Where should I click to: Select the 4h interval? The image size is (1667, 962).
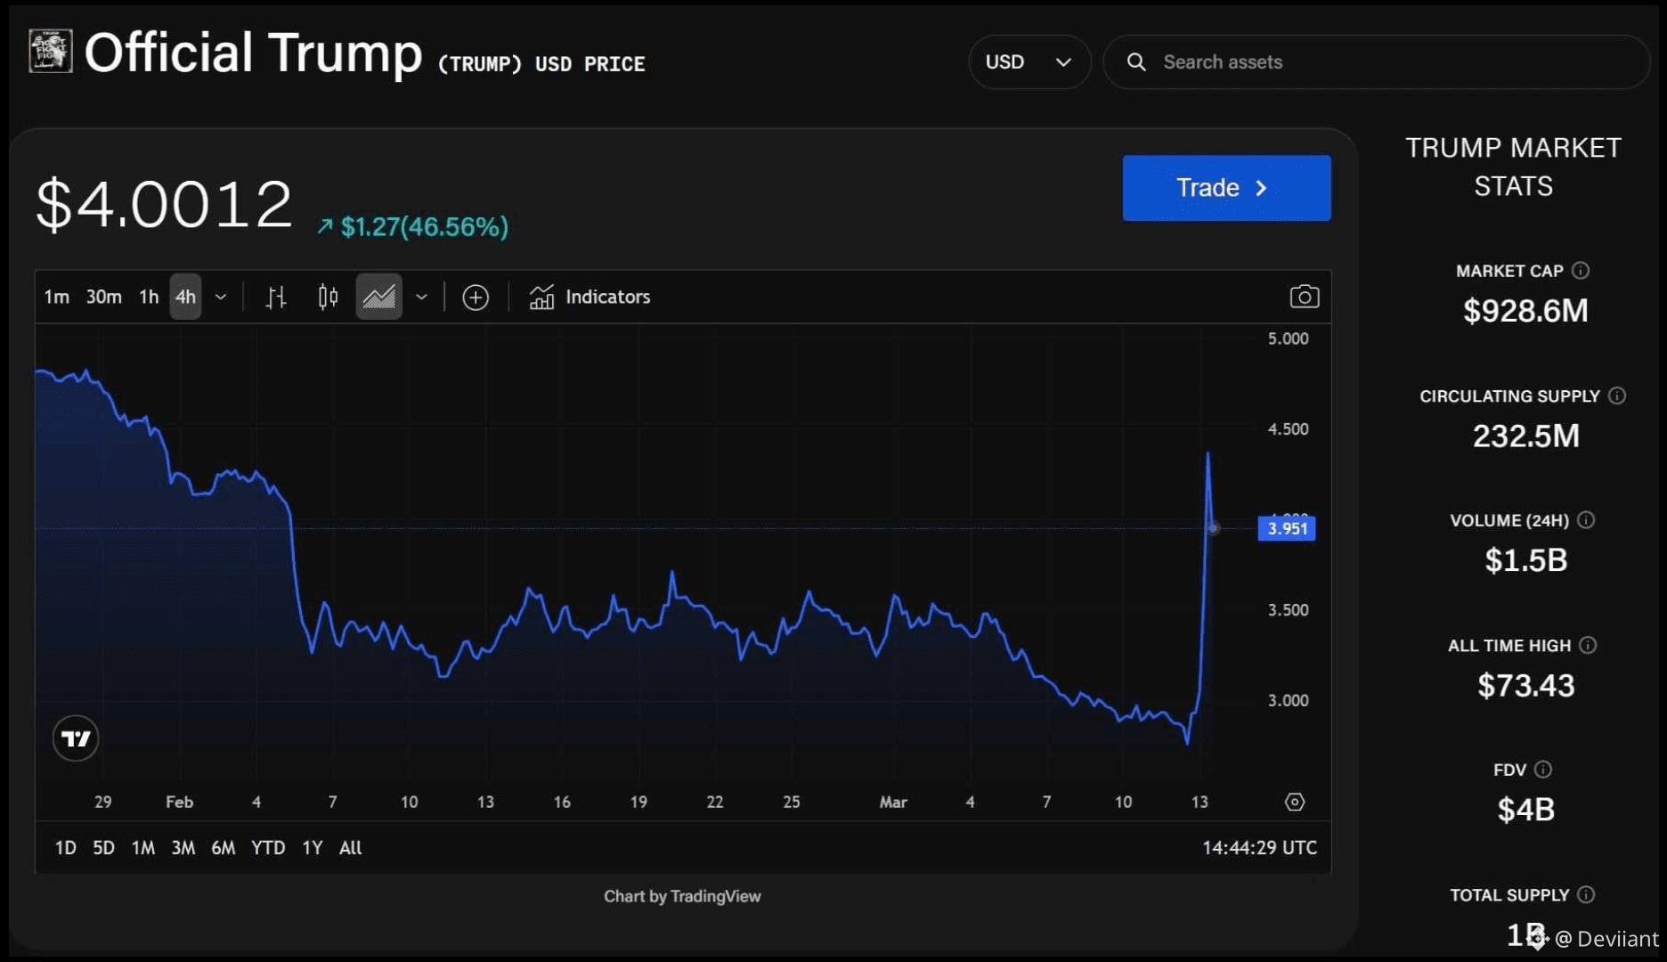(x=185, y=297)
